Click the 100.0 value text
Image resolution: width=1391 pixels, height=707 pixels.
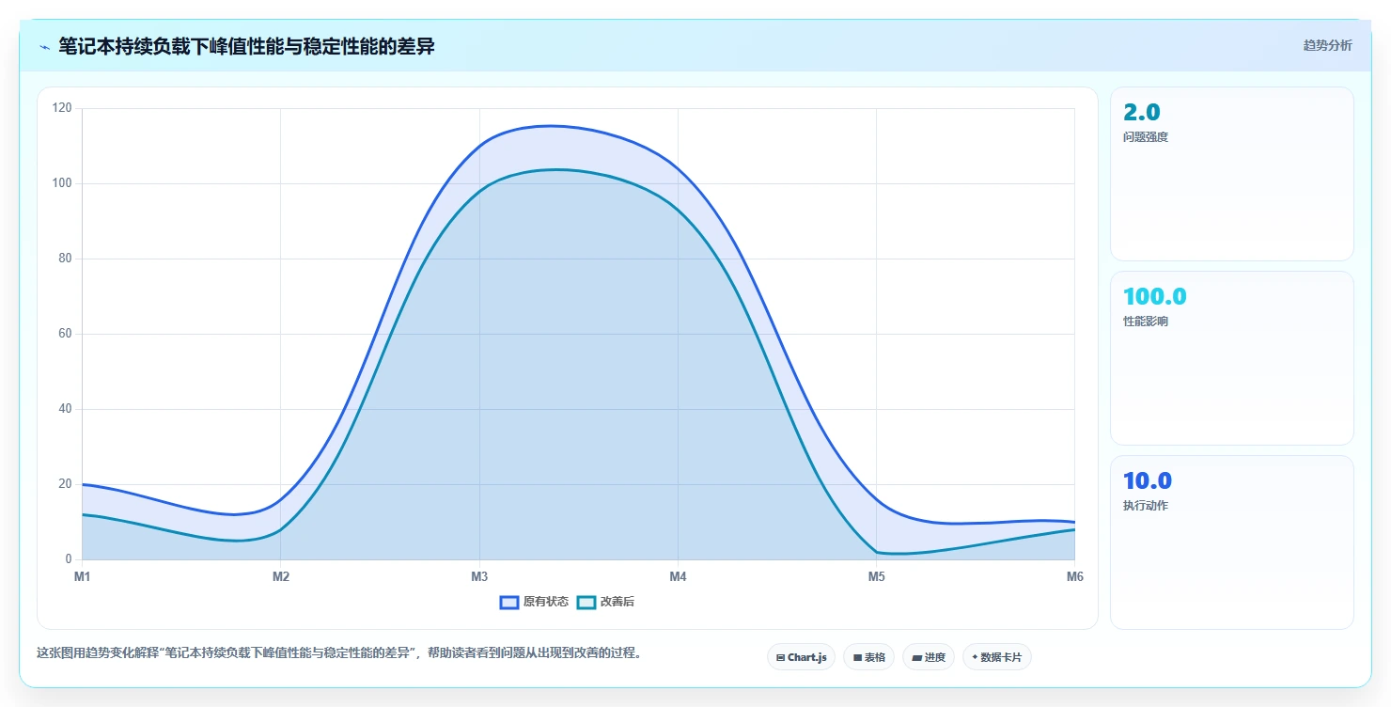1155,297
